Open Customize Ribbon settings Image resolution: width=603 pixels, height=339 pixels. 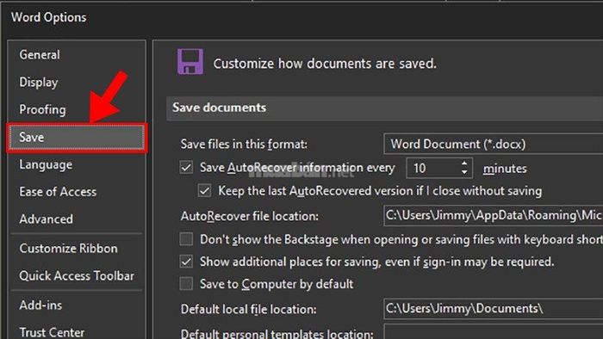[68, 249]
